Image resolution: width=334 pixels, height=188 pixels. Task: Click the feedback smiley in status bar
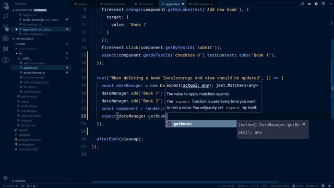pos(323,186)
